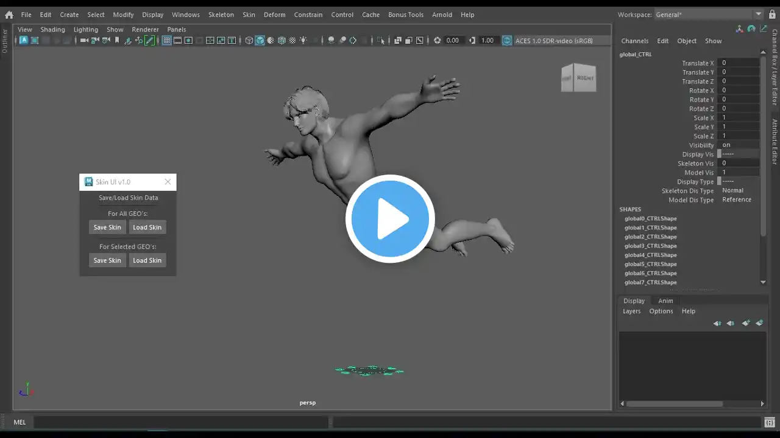The width and height of the screenshot is (780, 438).
Task: Open the Deform menu
Action: 274,15
